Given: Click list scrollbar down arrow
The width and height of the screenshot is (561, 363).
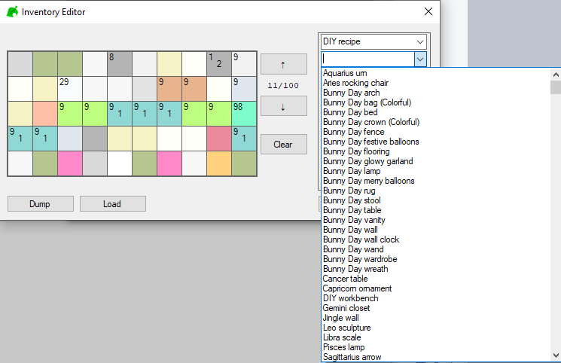Looking at the screenshot, I should tap(556, 355).
